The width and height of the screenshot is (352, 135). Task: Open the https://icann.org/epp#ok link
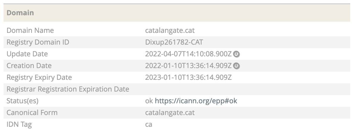[x=196, y=101]
